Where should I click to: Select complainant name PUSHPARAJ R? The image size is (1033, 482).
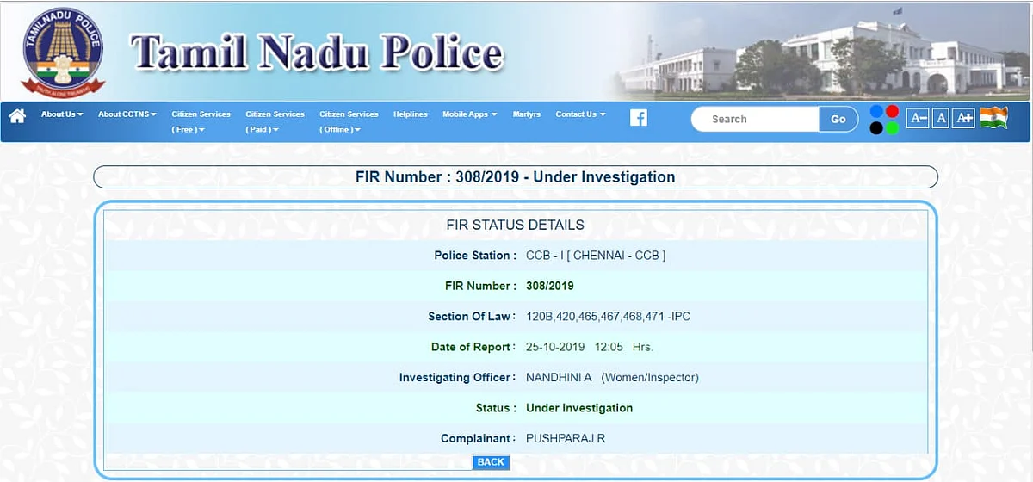(x=566, y=439)
